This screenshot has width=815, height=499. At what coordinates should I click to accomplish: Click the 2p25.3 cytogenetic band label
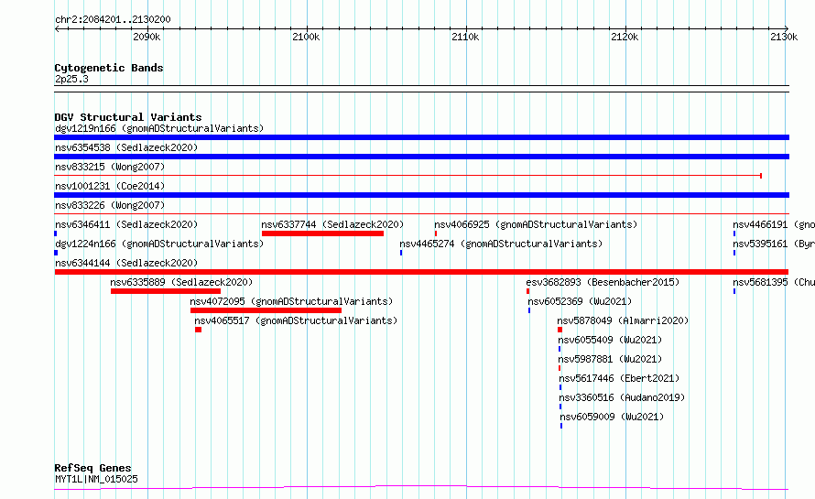pos(71,79)
